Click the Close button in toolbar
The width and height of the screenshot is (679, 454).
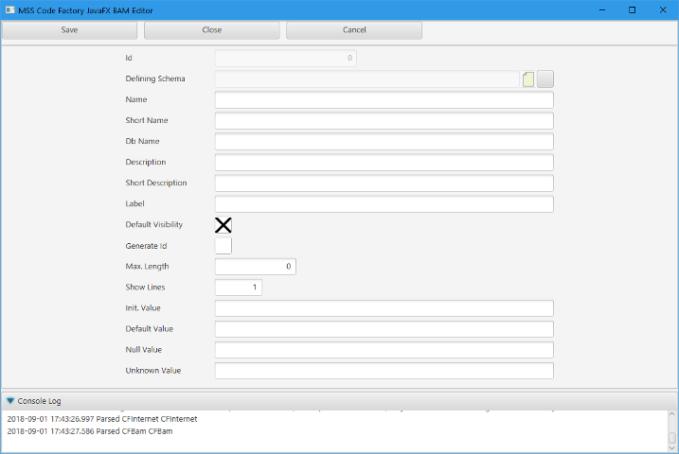pyautogui.click(x=212, y=30)
